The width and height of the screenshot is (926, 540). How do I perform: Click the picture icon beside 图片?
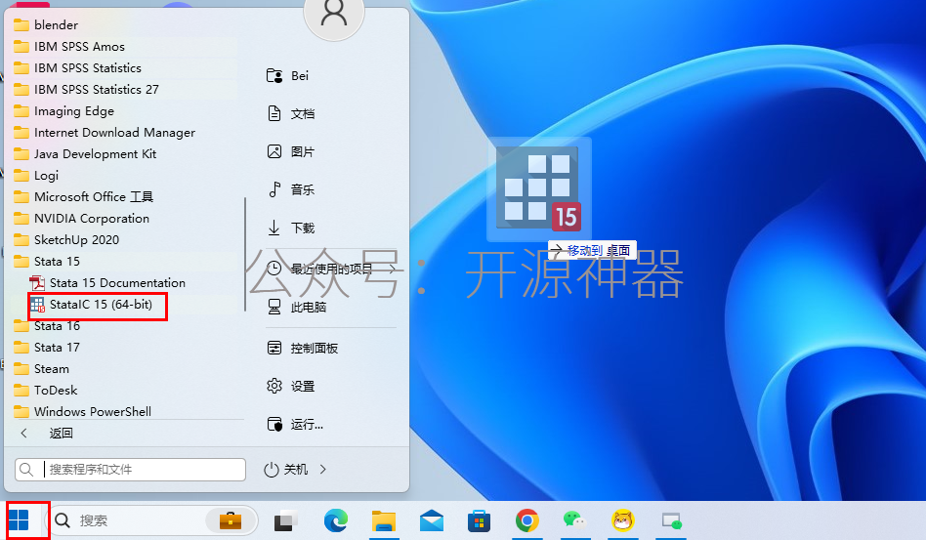coord(274,151)
